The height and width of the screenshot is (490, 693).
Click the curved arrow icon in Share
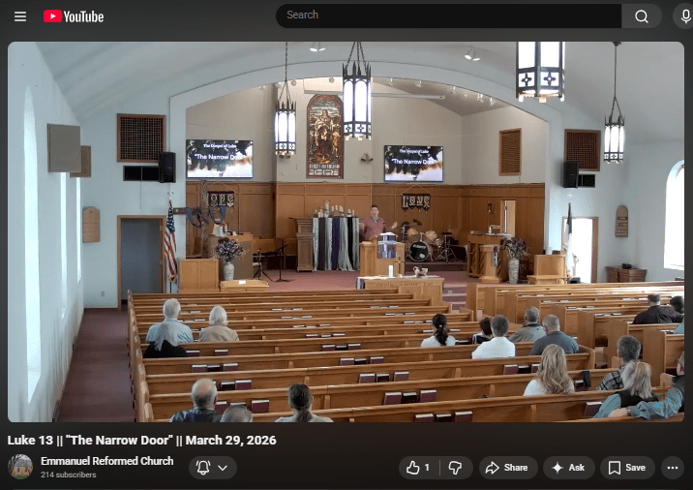click(492, 468)
